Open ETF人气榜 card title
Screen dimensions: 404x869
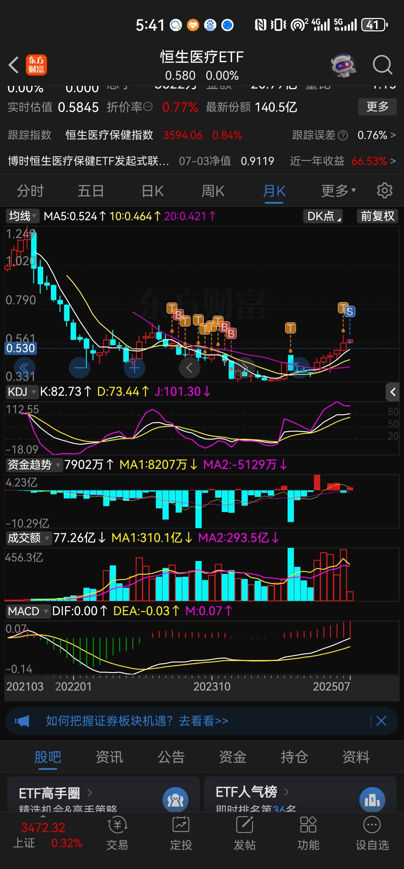(246, 792)
